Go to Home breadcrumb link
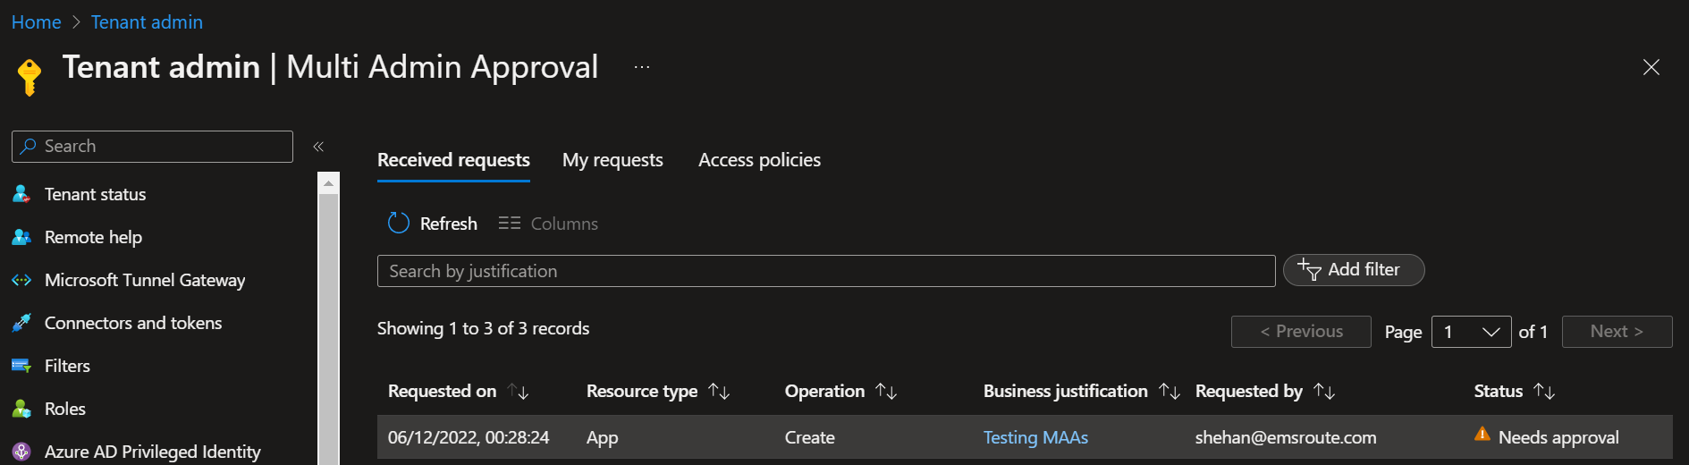Image resolution: width=1689 pixels, height=465 pixels. pos(37,22)
